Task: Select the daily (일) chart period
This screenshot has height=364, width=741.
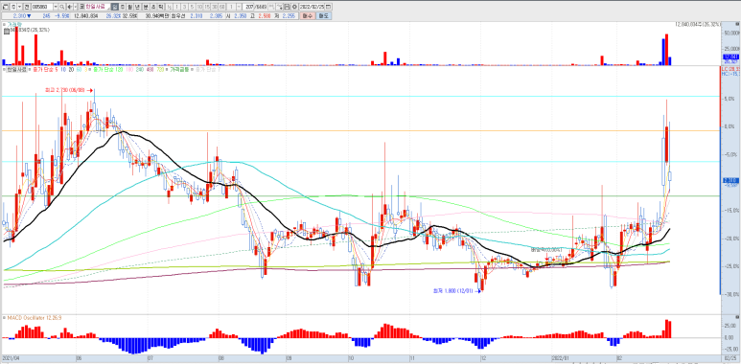Action: coord(115,7)
